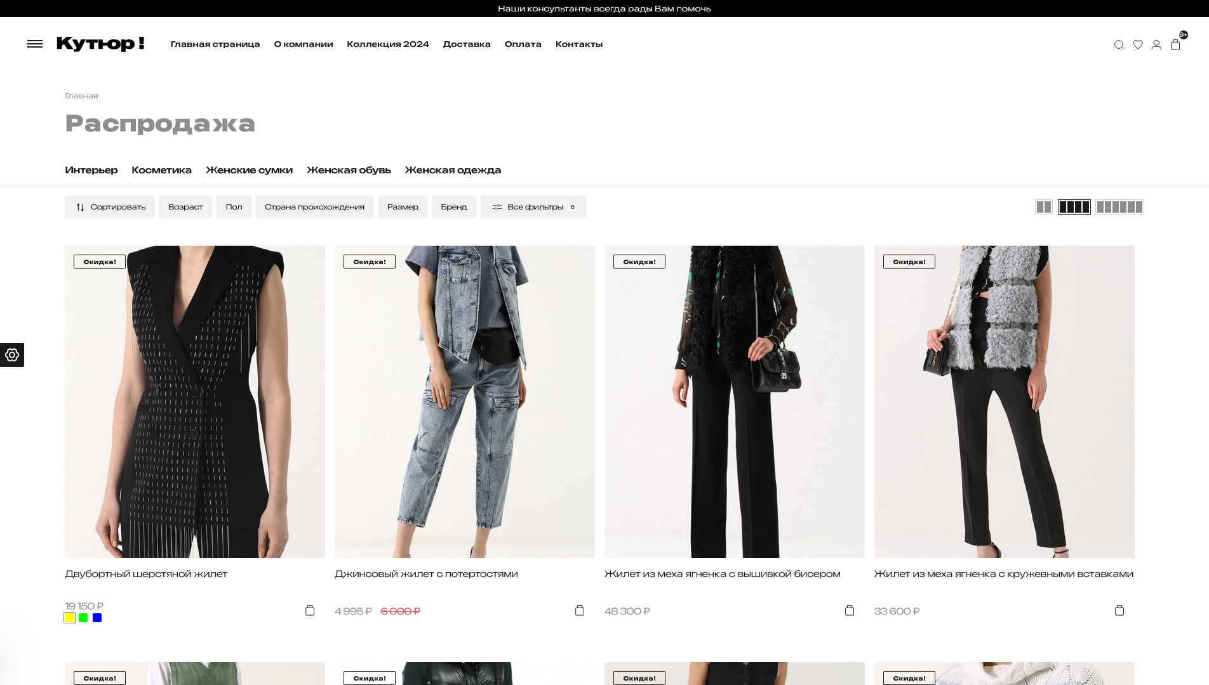The image size is (1209, 685).
Task: Select the Косметика category
Action: [x=161, y=170]
